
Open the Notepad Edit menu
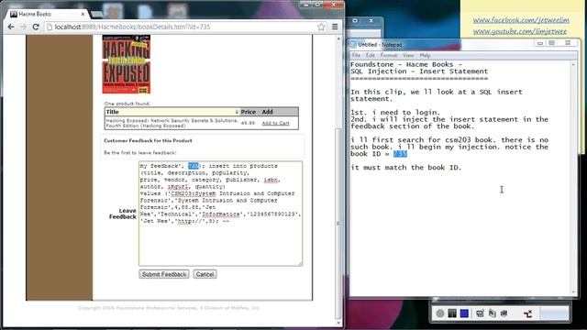tap(371, 55)
